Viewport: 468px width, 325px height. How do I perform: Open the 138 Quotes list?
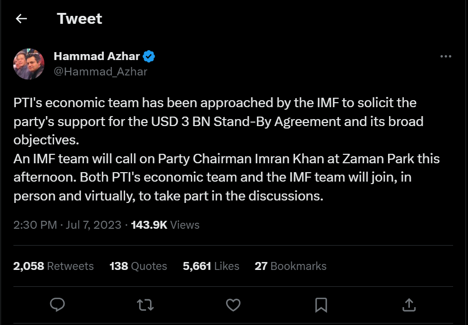click(138, 266)
